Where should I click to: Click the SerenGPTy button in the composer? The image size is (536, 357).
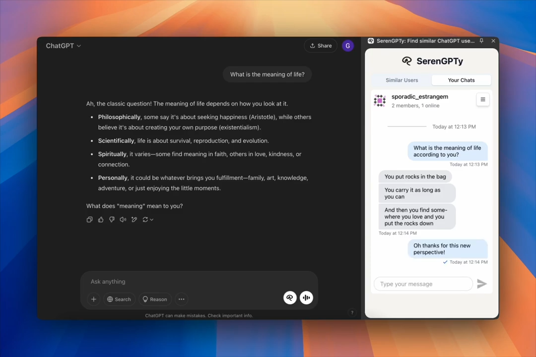tap(290, 297)
